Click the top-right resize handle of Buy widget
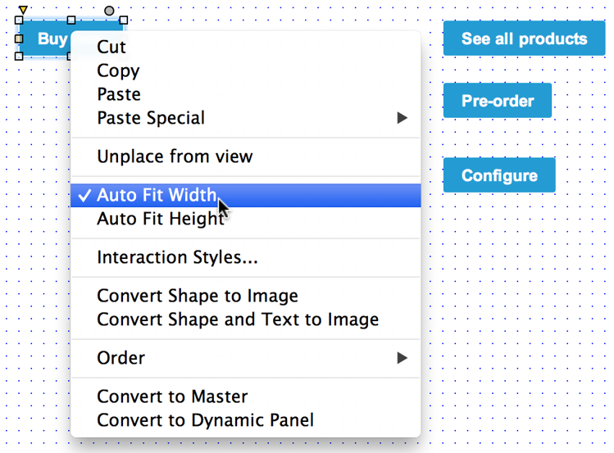The width and height of the screenshot is (614, 453). (124, 20)
